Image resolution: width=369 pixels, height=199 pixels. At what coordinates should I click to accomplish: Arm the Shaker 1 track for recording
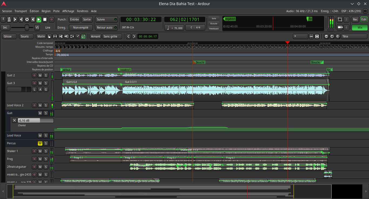34,151
